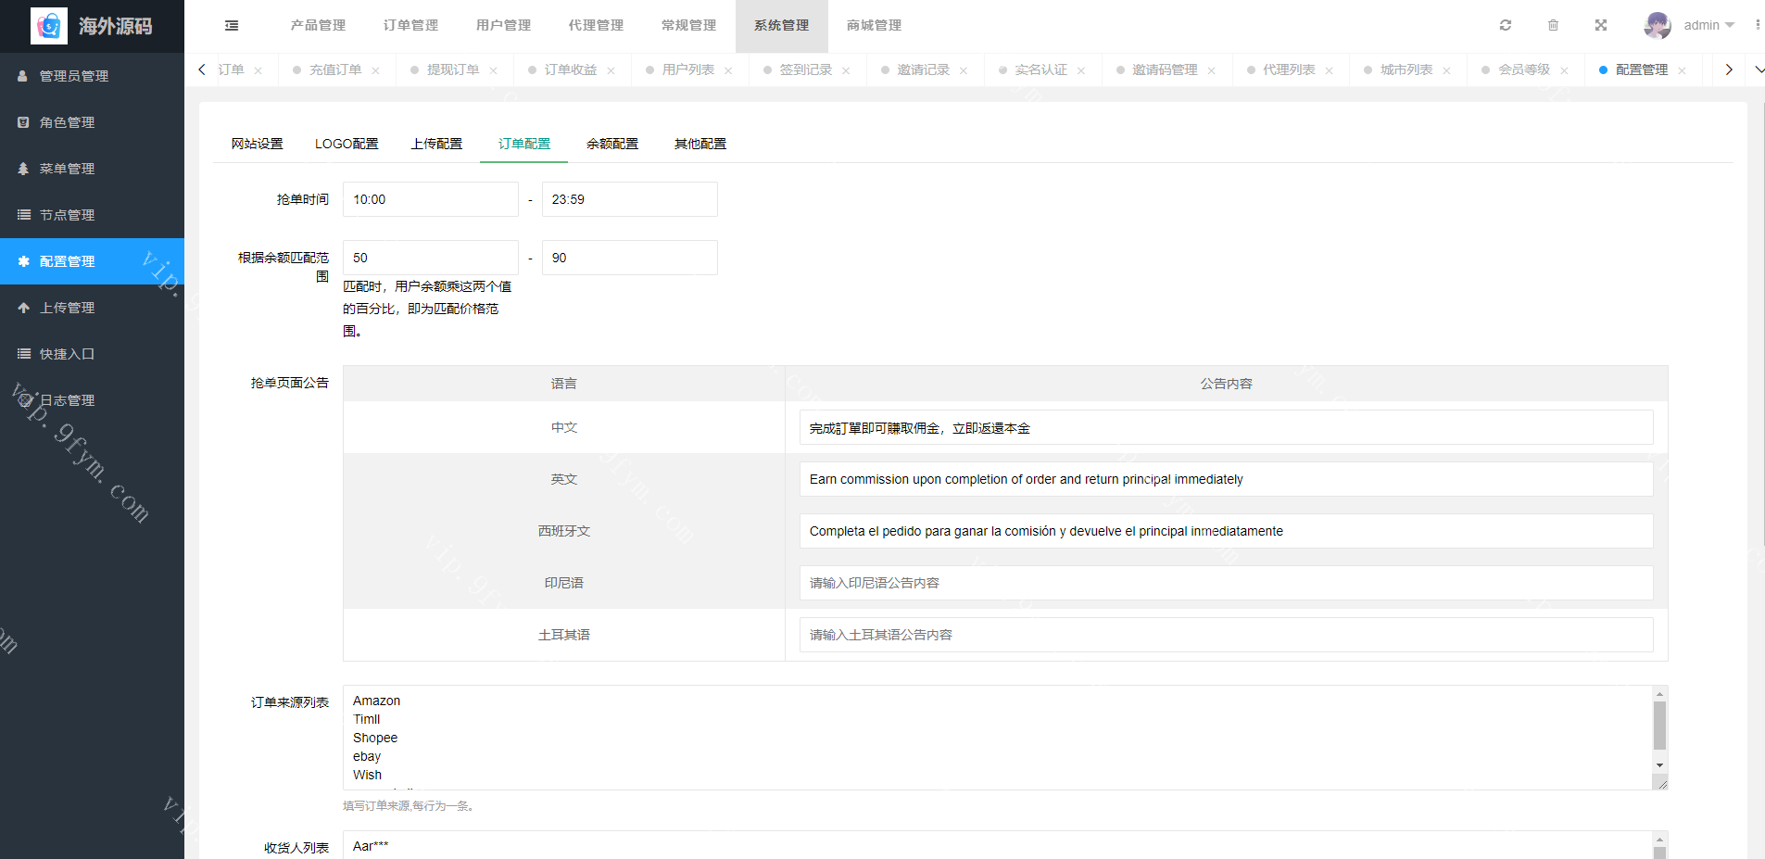Click the refresh icon in top bar
Screen dimensions: 1765x859
1506,25
